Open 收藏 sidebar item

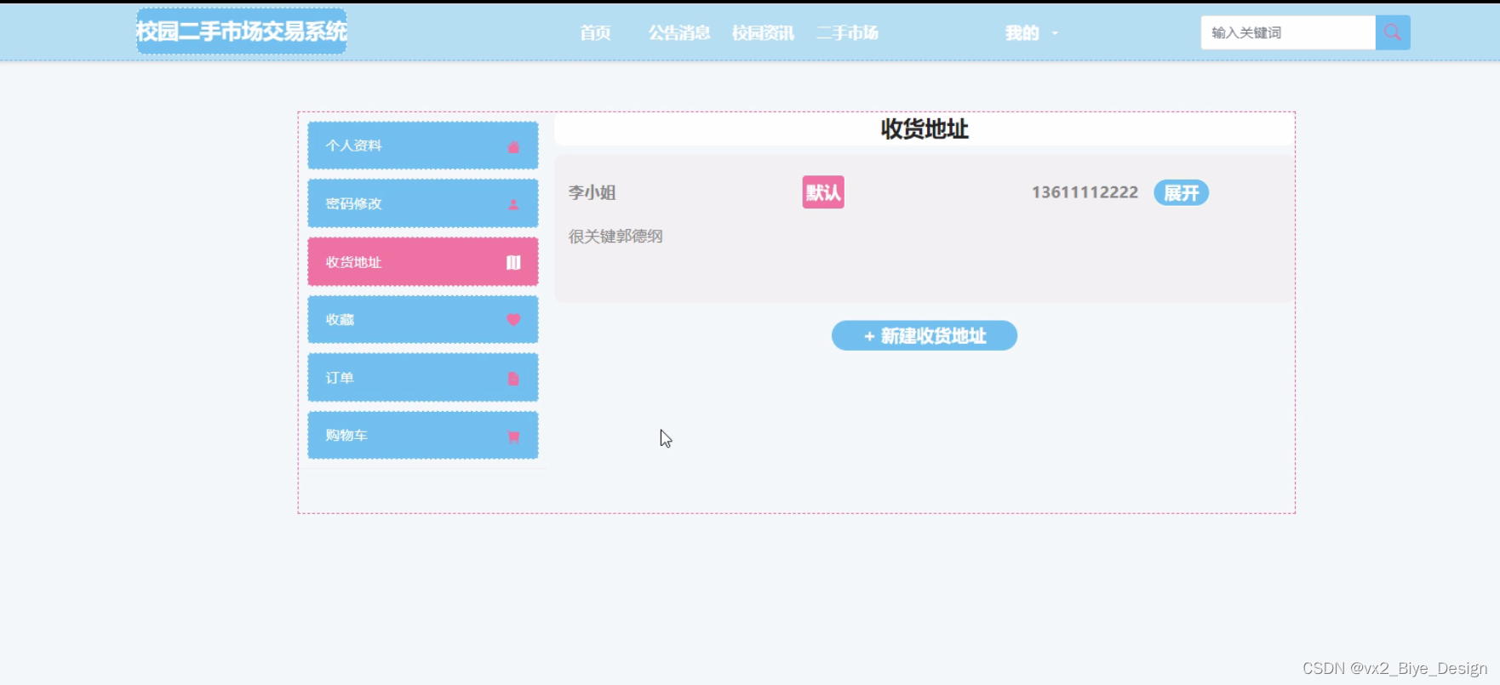coord(423,320)
